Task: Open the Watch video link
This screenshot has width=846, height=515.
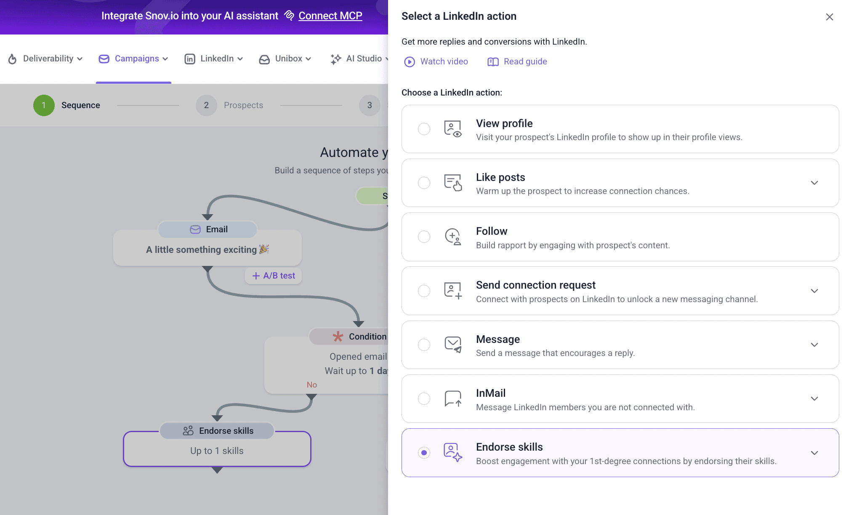Action: [x=436, y=61]
